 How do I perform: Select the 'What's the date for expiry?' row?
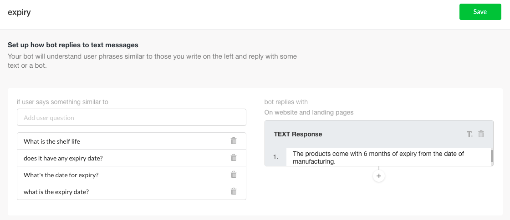pyautogui.click(x=132, y=175)
